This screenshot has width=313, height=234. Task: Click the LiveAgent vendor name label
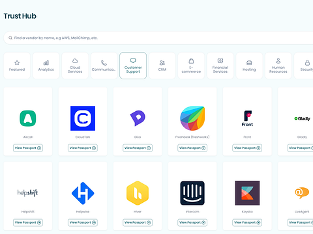click(x=302, y=211)
